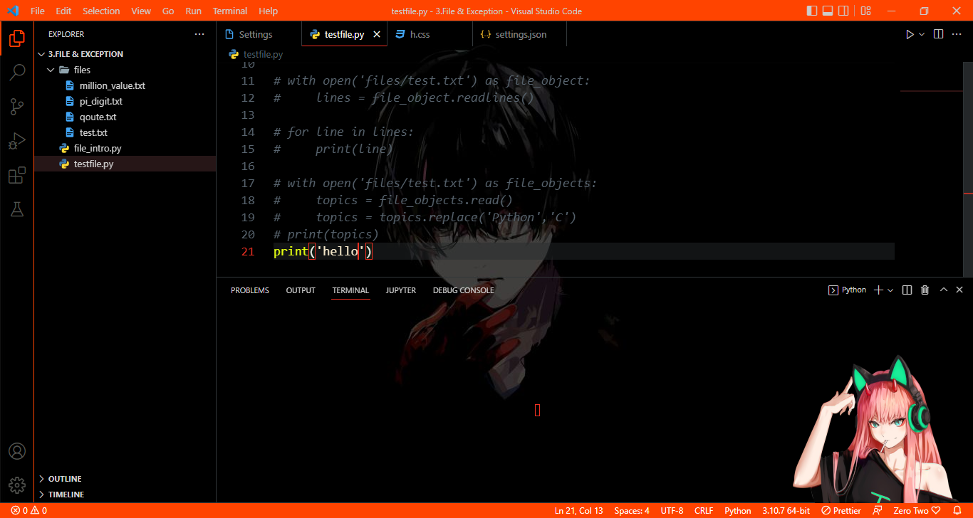Open the Extensions view
This screenshot has height=518, width=973.
pyautogui.click(x=17, y=175)
